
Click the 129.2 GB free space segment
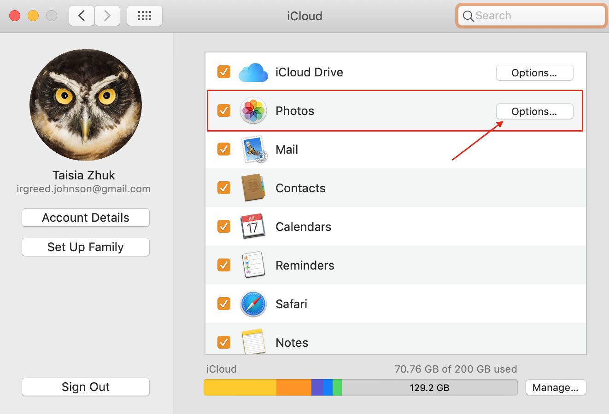(x=429, y=387)
